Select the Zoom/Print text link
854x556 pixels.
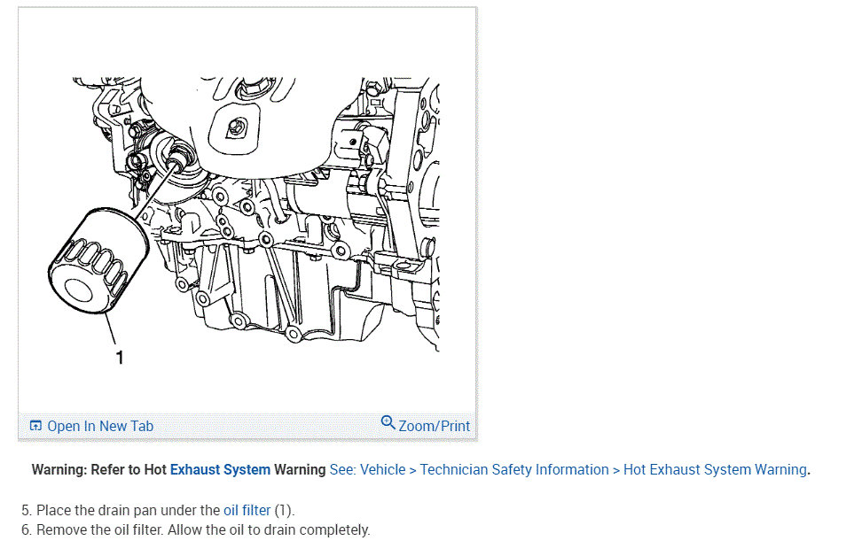tap(434, 426)
